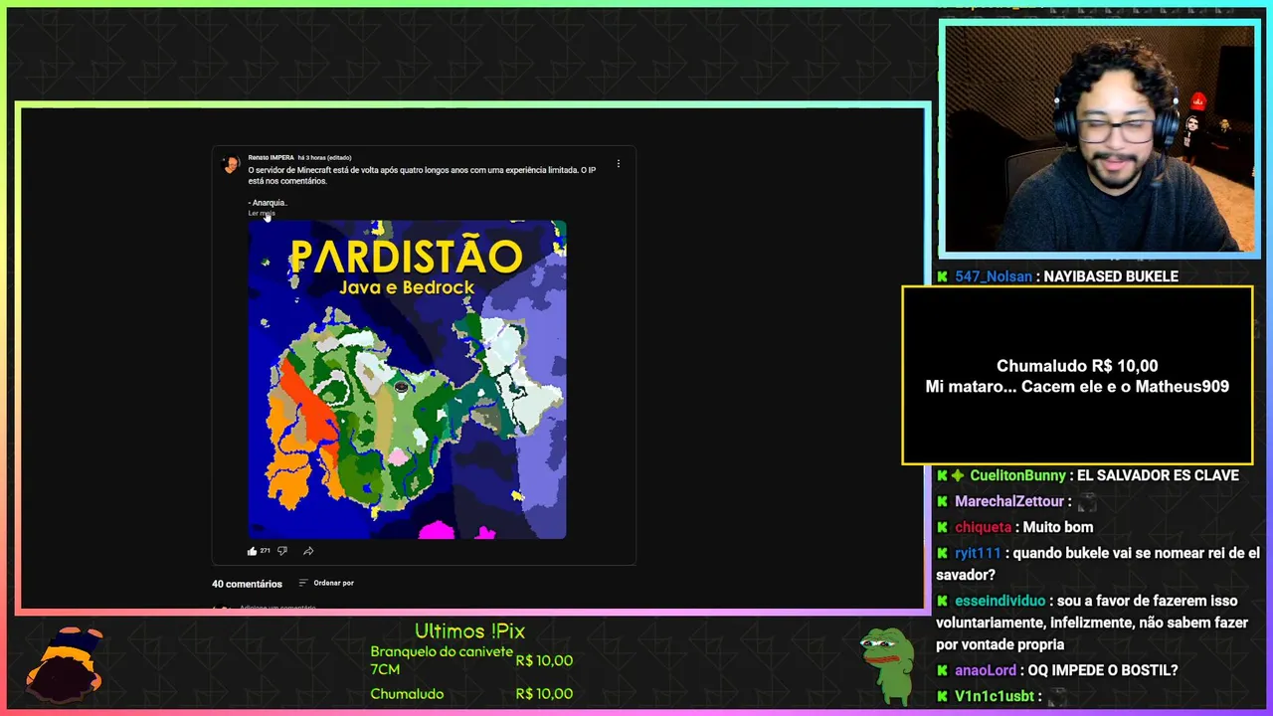
Task: Click the 'Chumaludo' entry in the Pix list
Action: (x=407, y=694)
